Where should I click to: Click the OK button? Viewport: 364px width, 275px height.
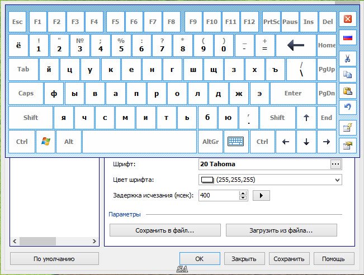pos(200,259)
